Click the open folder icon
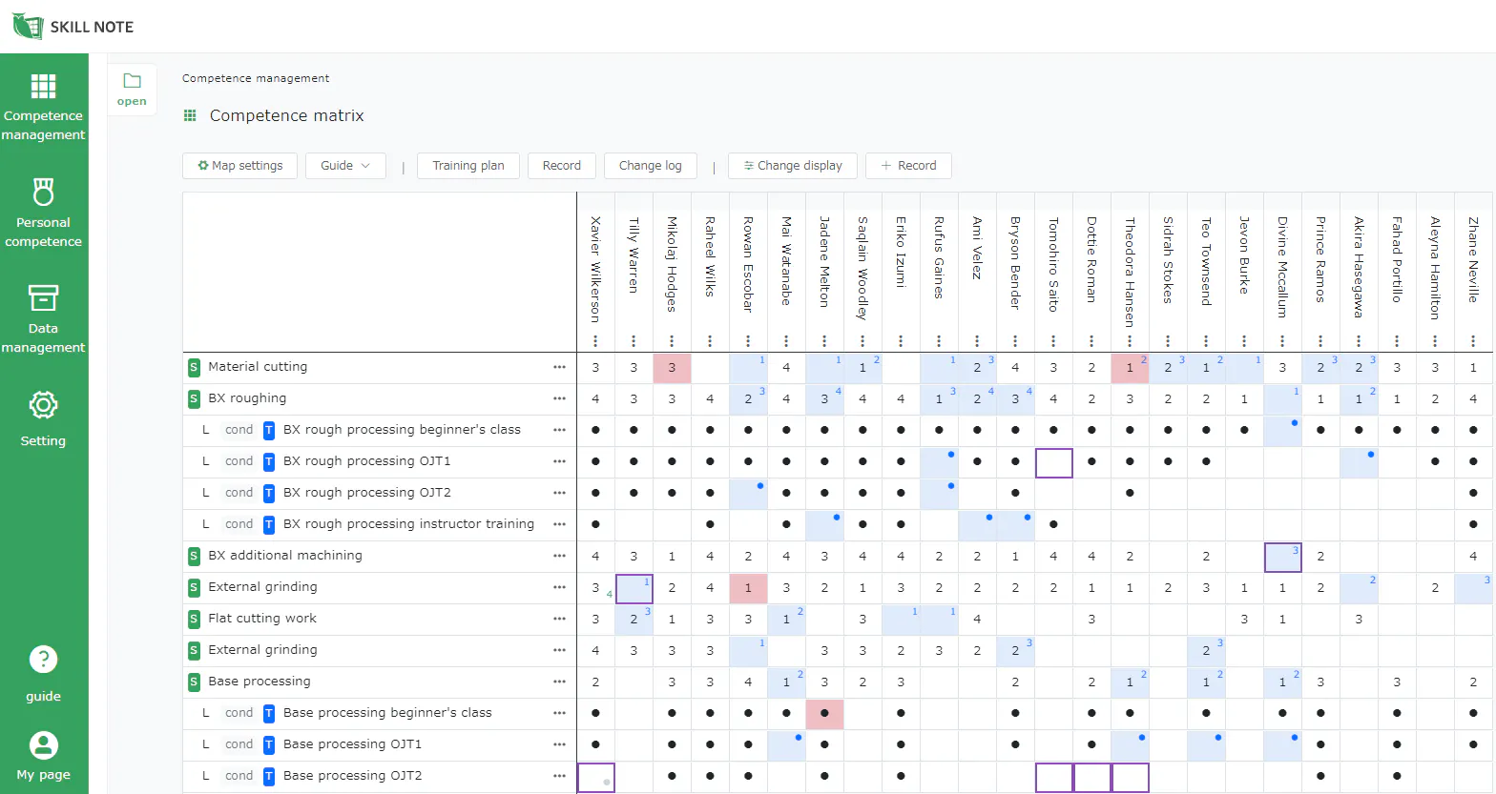1496x794 pixels. pyautogui.click(x=132, y=88)
